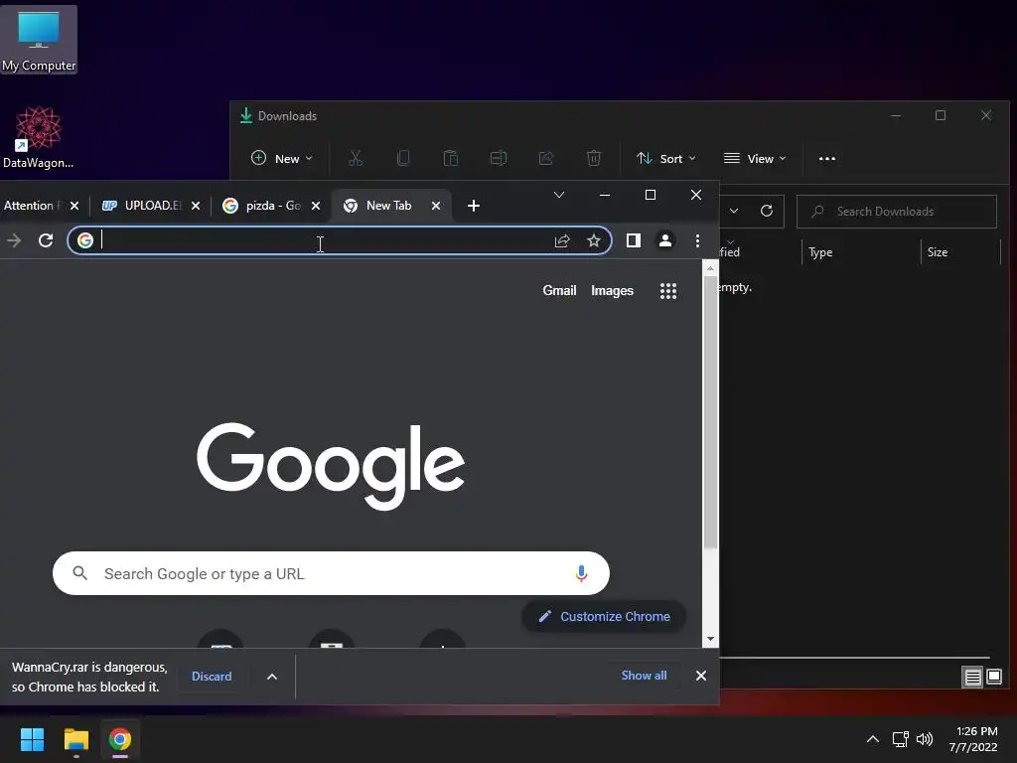Show hidden icons in system tray
1017x763 pixels.
point(873,739)
